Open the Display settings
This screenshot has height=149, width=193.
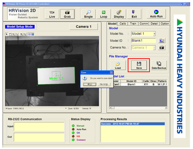click(x=119, y=14)
